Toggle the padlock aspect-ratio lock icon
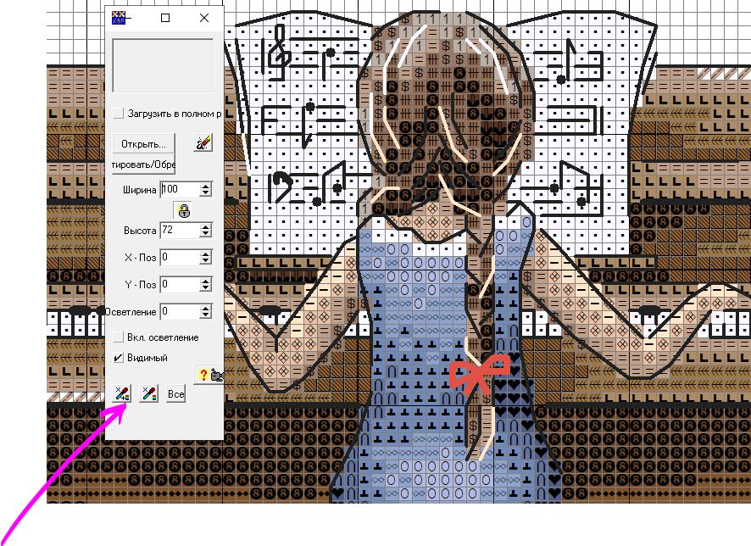Viewport: 751px width, 546px height. point(183,210)
